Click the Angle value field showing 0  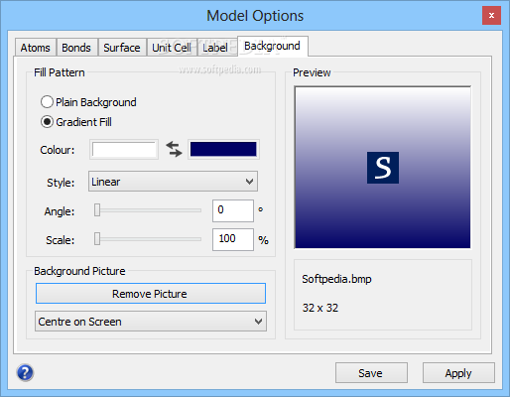(233, 210)
